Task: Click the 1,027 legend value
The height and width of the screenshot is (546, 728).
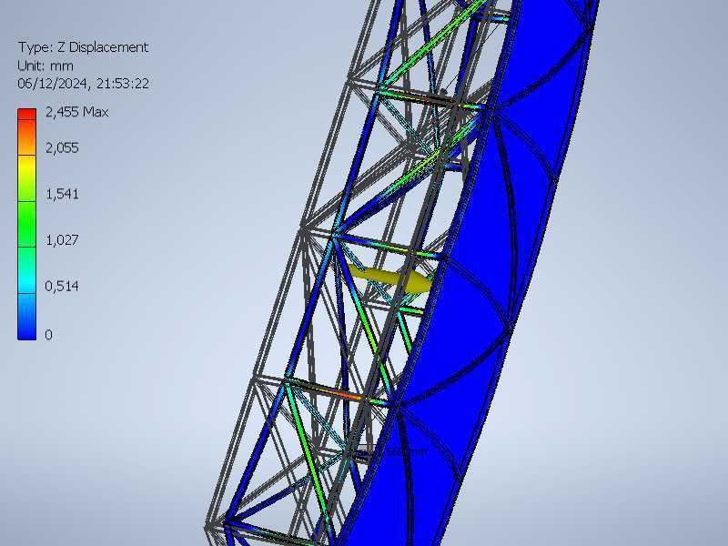Action: click(x=62, y=240)
